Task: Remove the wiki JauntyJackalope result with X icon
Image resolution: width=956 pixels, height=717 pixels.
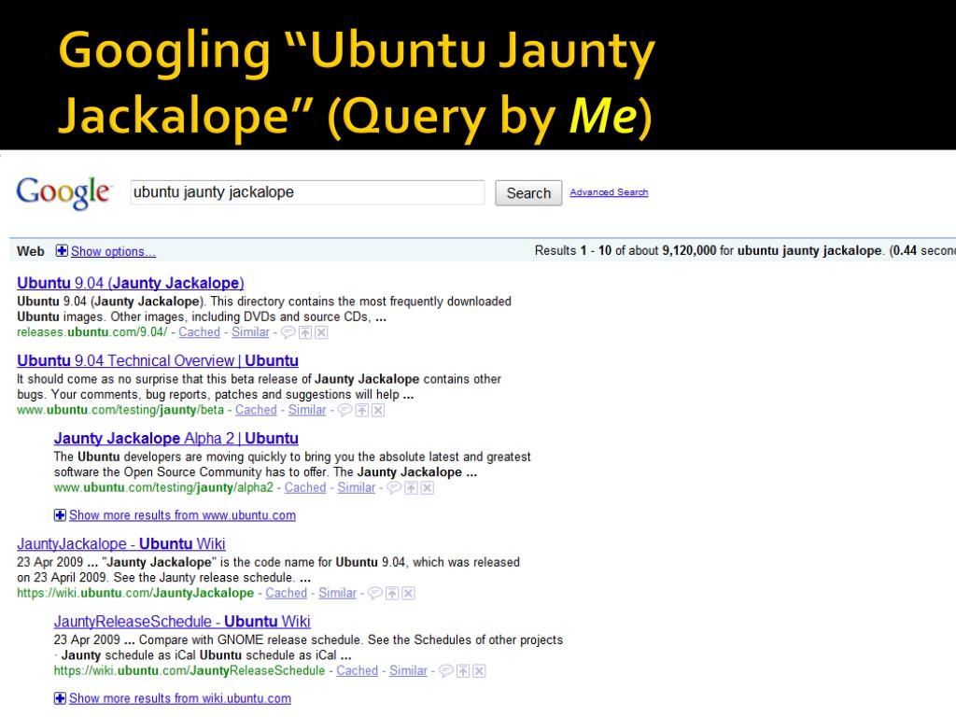Action: pyautogui.click(x=409, y=593)
